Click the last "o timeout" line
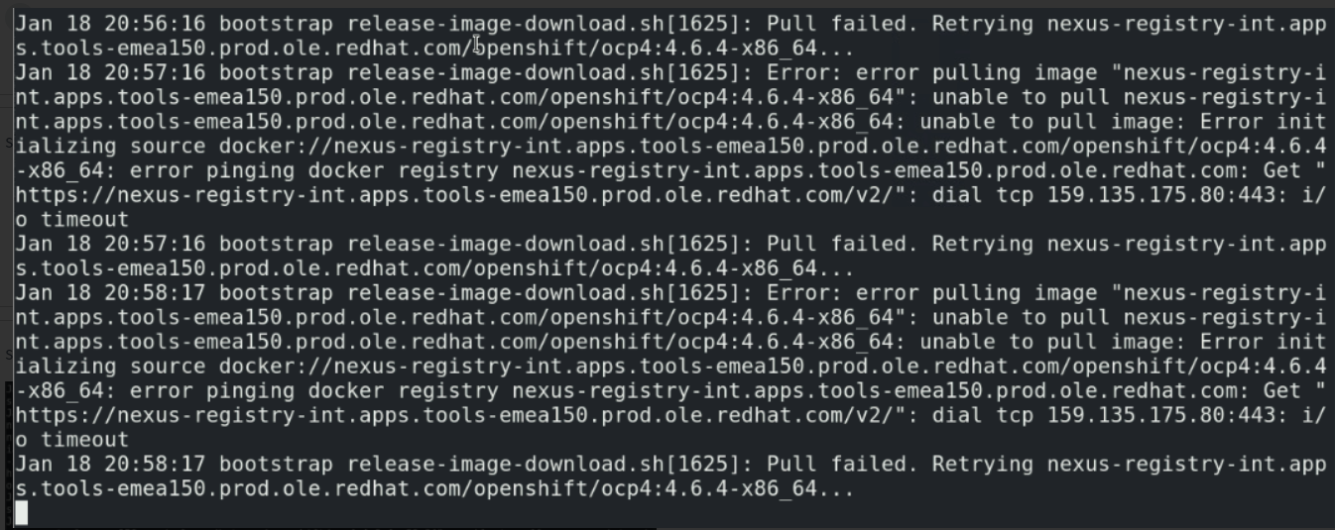The height and width of the screenshot is (530, 1335). pos(71,440)
